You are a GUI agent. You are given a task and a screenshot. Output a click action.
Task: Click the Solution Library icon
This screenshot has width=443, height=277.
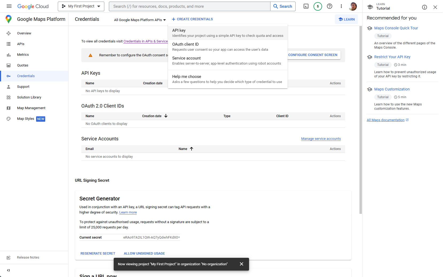[x=9, y=97]
